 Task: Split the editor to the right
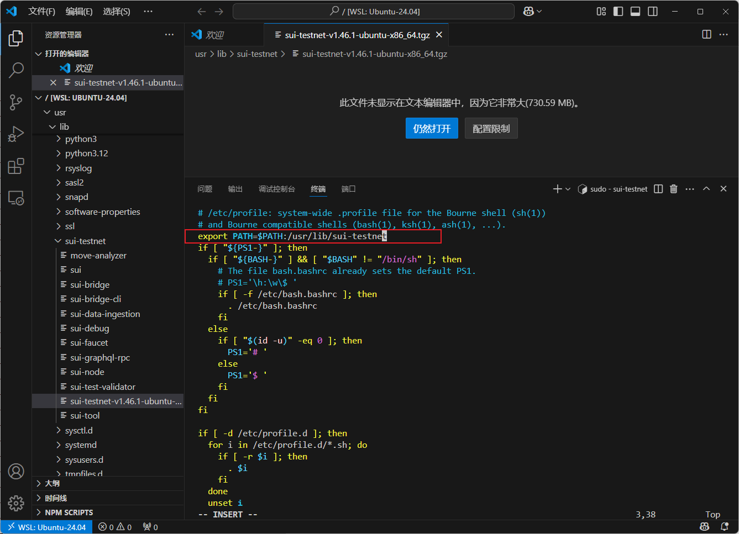(x=706, y=34)
